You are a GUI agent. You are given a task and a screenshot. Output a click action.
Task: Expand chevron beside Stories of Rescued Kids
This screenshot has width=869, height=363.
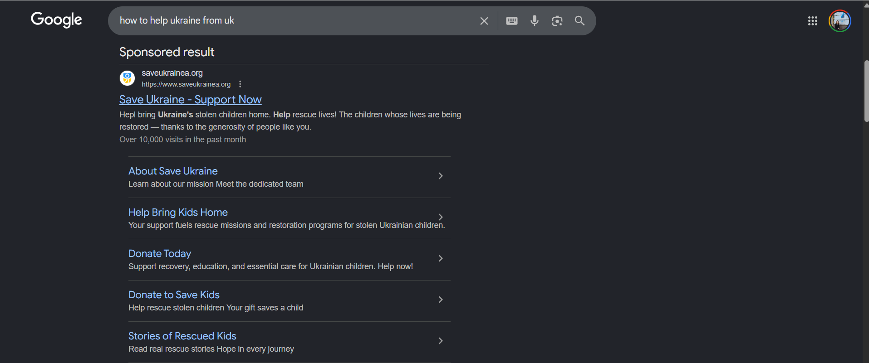[x=441, y=341]
